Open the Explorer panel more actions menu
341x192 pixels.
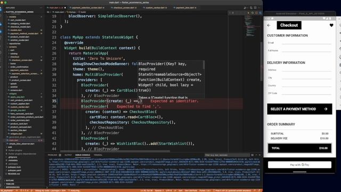(x=42, y=8)
